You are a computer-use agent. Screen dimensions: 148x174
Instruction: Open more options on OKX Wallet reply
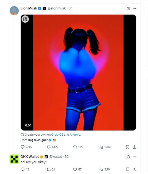click(x=134, y=157)
